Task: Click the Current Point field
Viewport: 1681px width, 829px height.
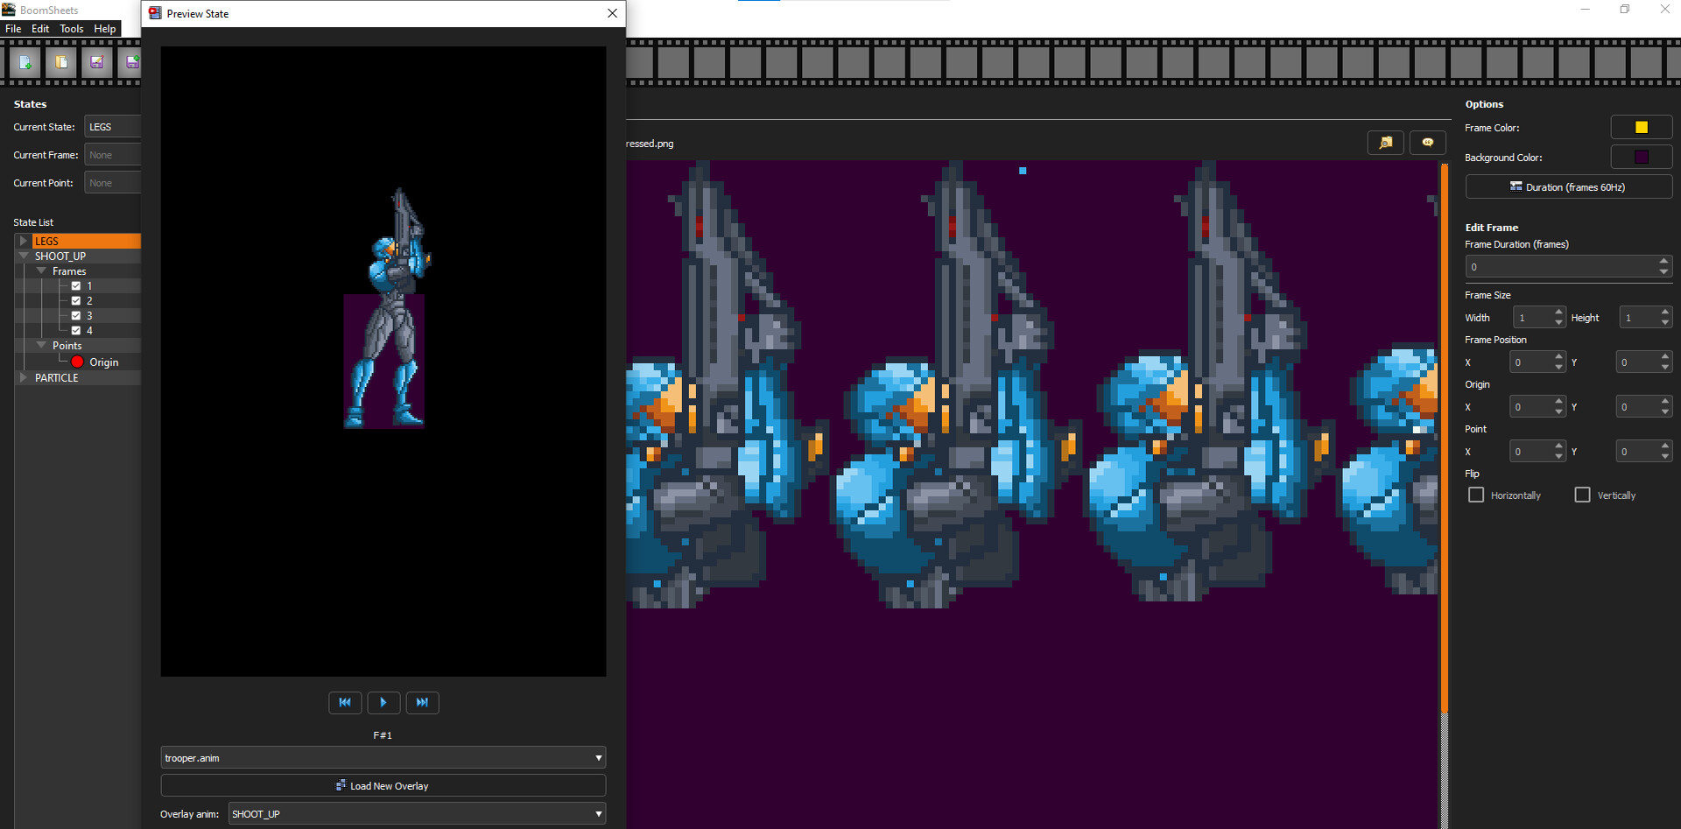Action: coord(113,183)
